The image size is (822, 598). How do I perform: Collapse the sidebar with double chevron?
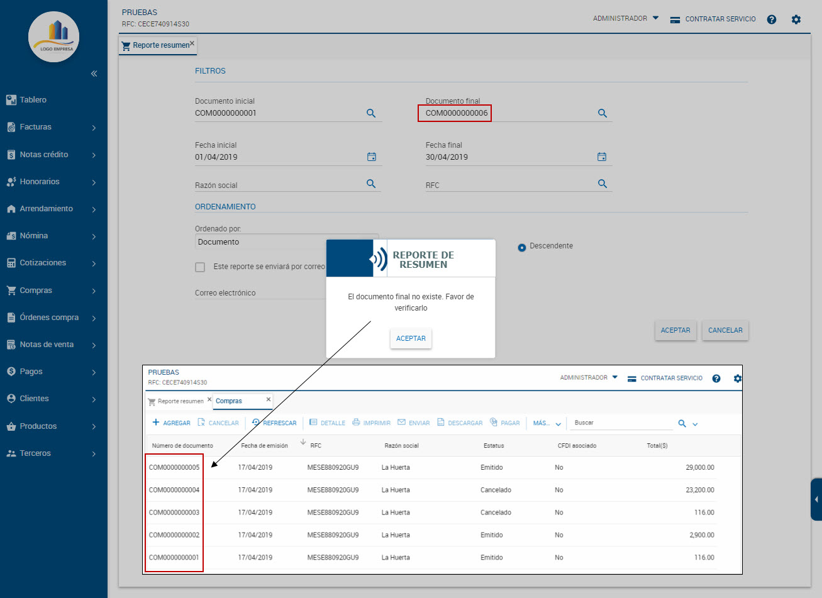pyautogui.click(x=94, y=74)
